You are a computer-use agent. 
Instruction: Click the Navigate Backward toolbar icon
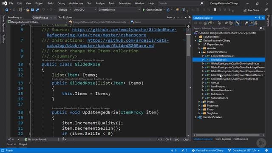point(7,10)
